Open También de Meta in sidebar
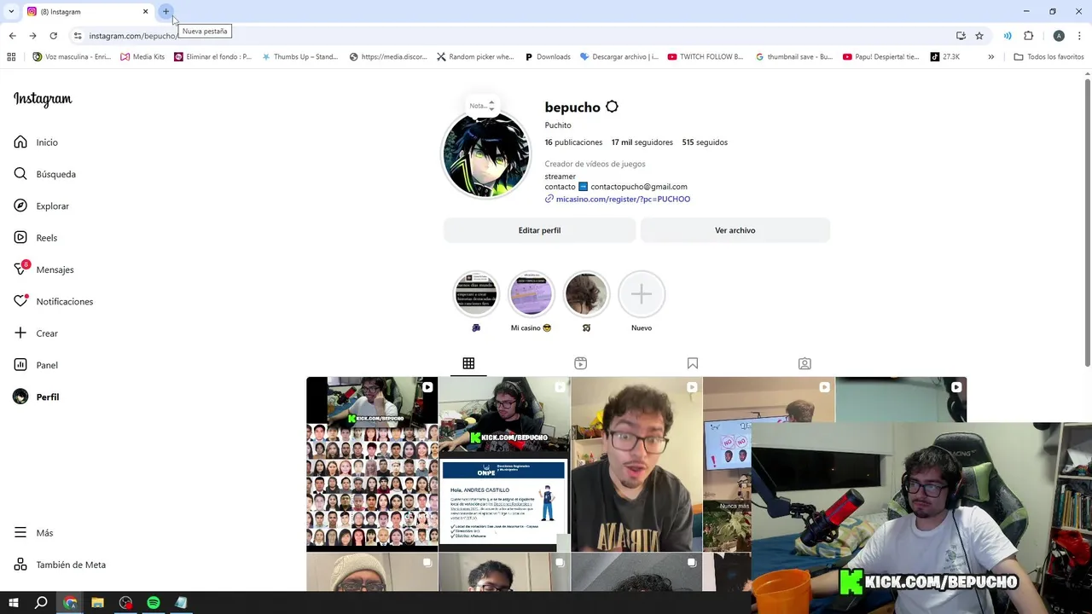 [x=60, y=565]
